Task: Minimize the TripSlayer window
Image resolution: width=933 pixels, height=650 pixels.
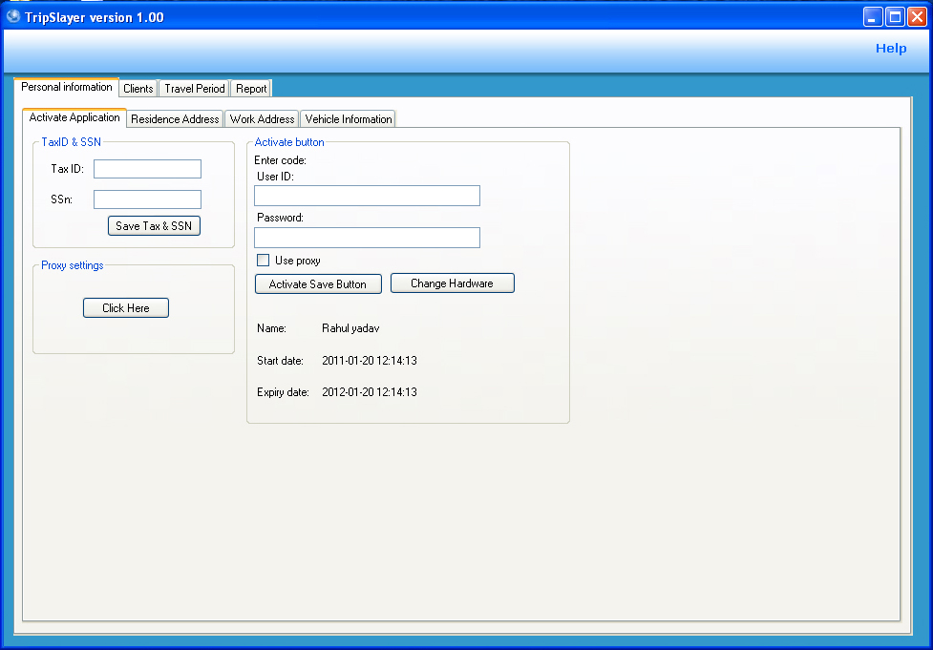Action: [x=873, y=16]
